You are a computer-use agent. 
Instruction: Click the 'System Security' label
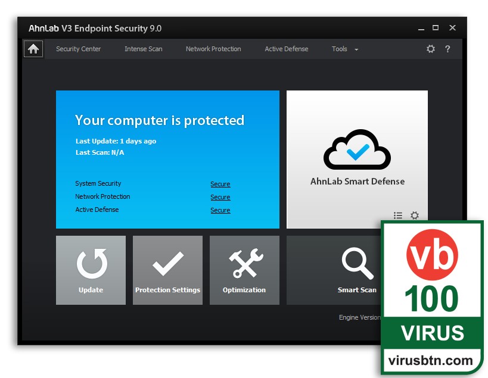[98, 183]
